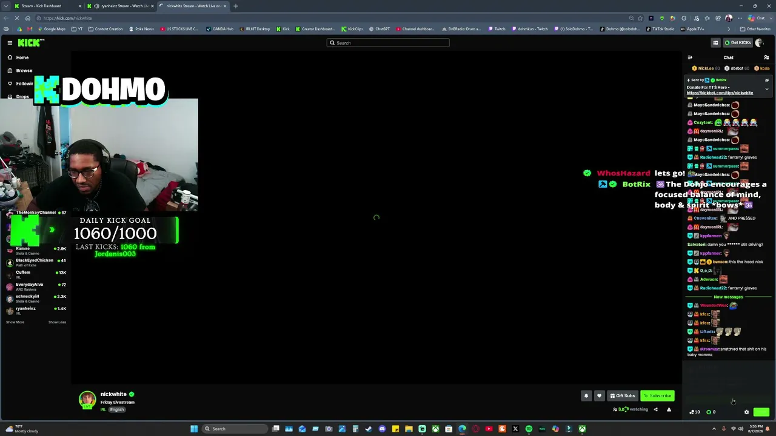Open ryanheinz channel in sidebar
This screenshot has width=776, height=436.
tap(36, 310)
